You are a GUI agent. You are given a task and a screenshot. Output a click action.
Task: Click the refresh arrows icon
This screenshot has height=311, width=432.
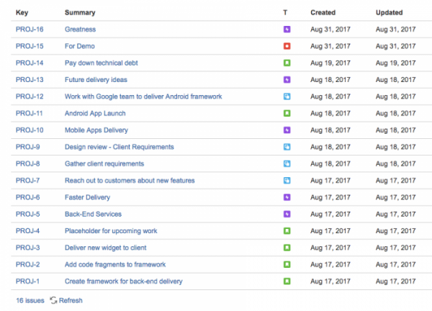(x=53, y=300)
